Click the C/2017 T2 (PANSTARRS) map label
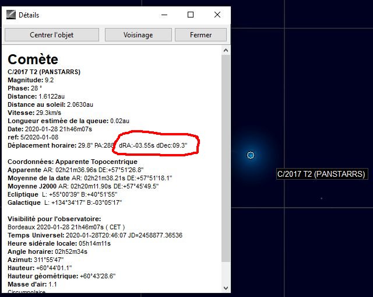Viewport: 373px width, 297px height. tap(321, 174)
